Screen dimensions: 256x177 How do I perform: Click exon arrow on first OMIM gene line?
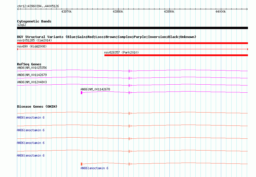tap(130, 113)
